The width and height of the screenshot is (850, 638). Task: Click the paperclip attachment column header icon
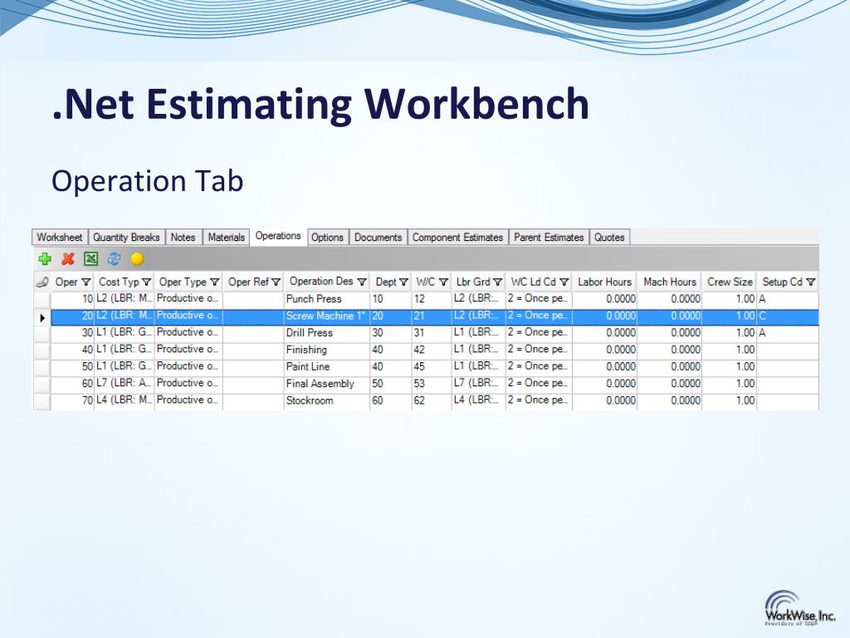click(42, 282)
